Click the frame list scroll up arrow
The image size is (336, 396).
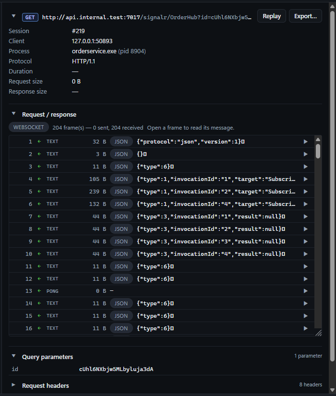(x=318, y=139)
